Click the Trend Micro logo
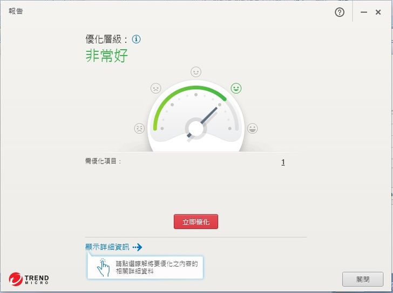393x293 pixels. (29, 279)
